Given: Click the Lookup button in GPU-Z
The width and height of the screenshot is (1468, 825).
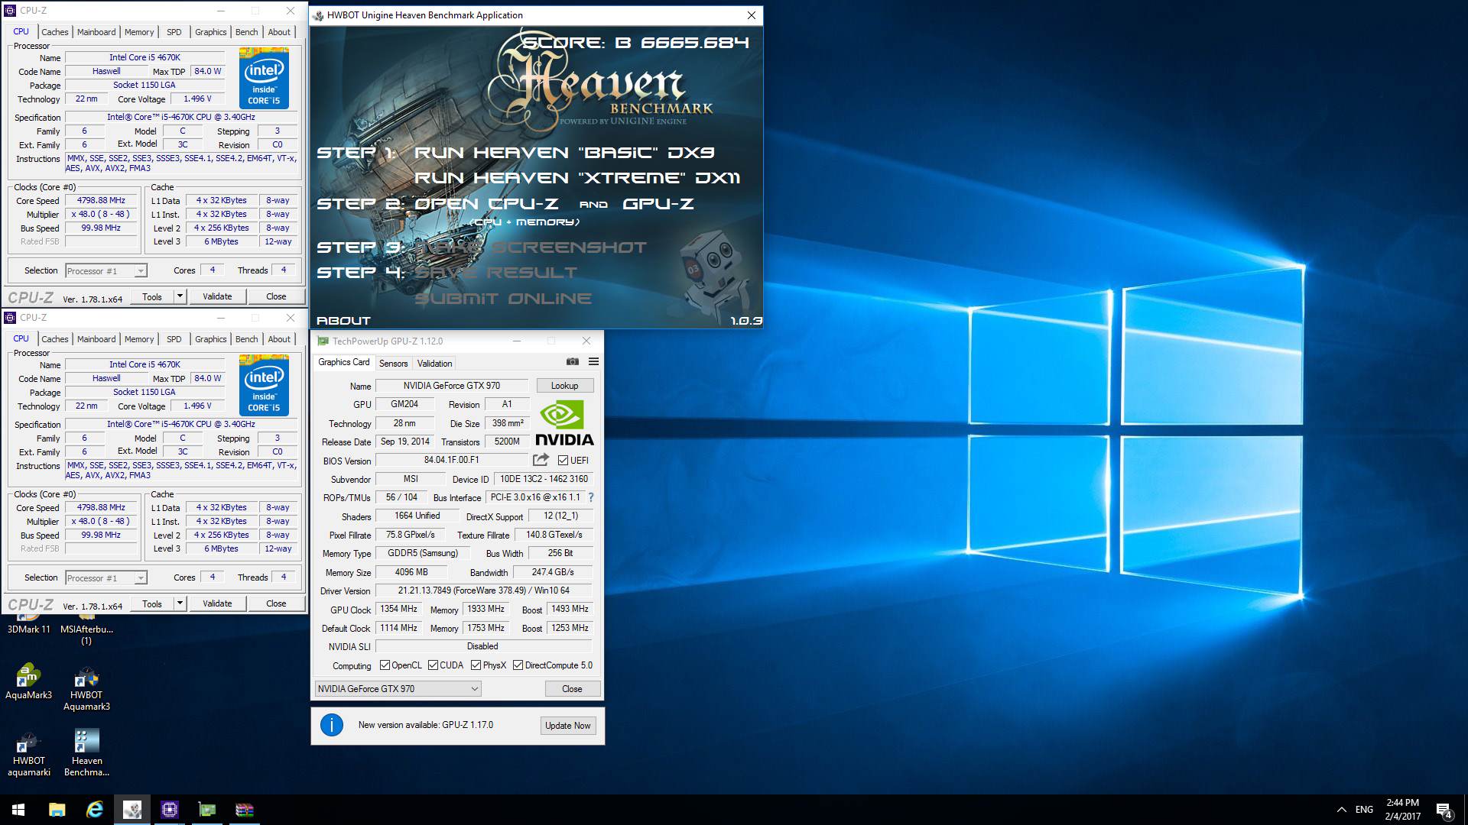Looking at the screenshot, I should click(x=564, y=386).
